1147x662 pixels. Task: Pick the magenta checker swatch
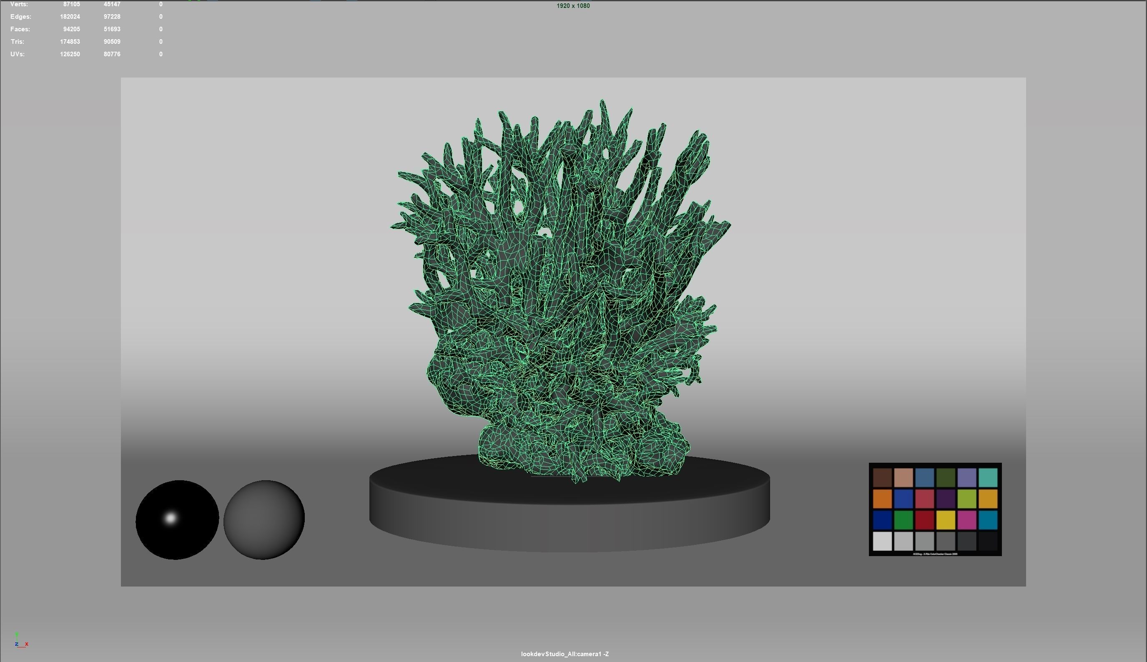(x=966, y=520)
